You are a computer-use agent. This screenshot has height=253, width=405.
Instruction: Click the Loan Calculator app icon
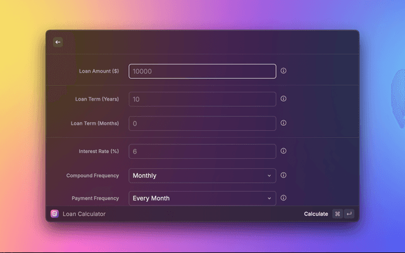[54, 214]
